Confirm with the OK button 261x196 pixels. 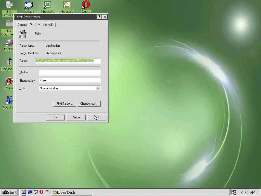tap(55, 117)
